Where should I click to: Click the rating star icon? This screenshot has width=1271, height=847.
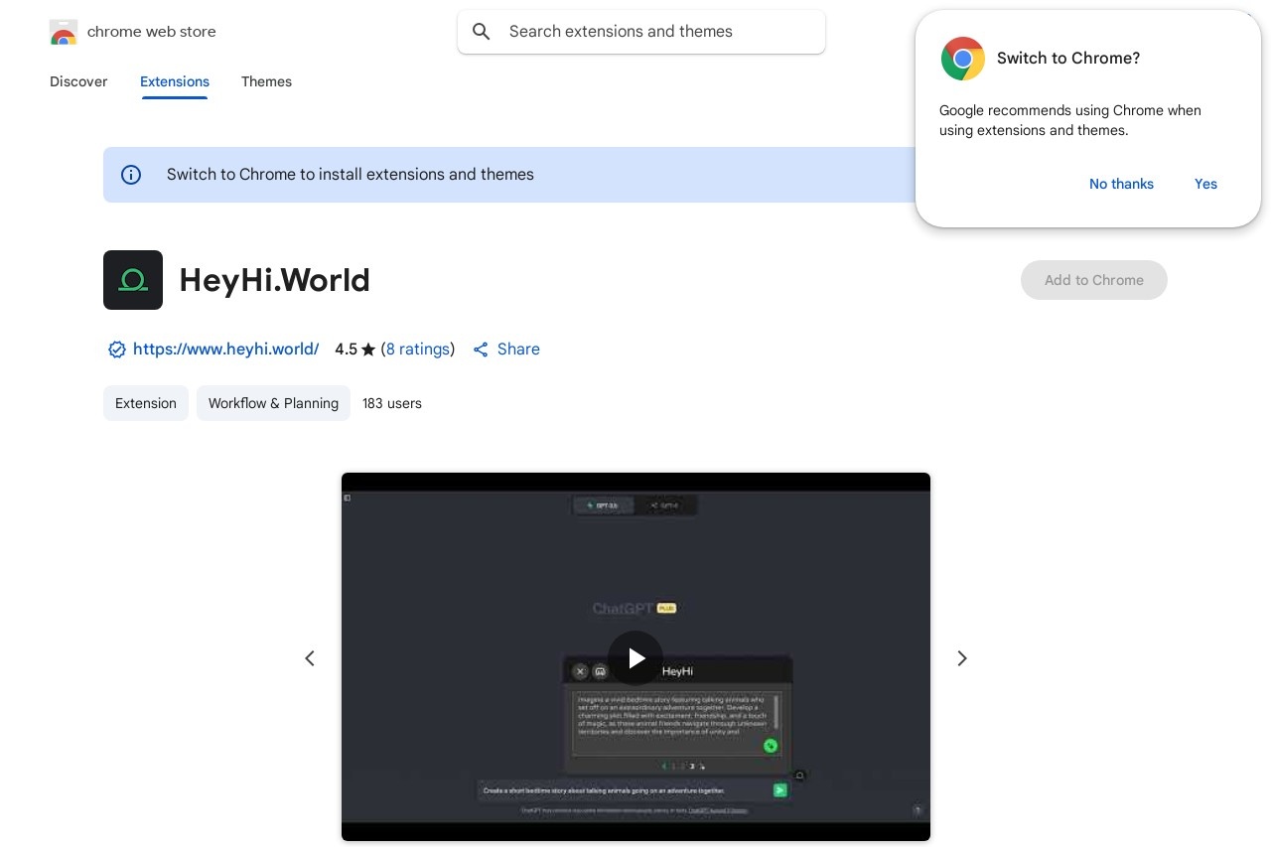(368, 350)
